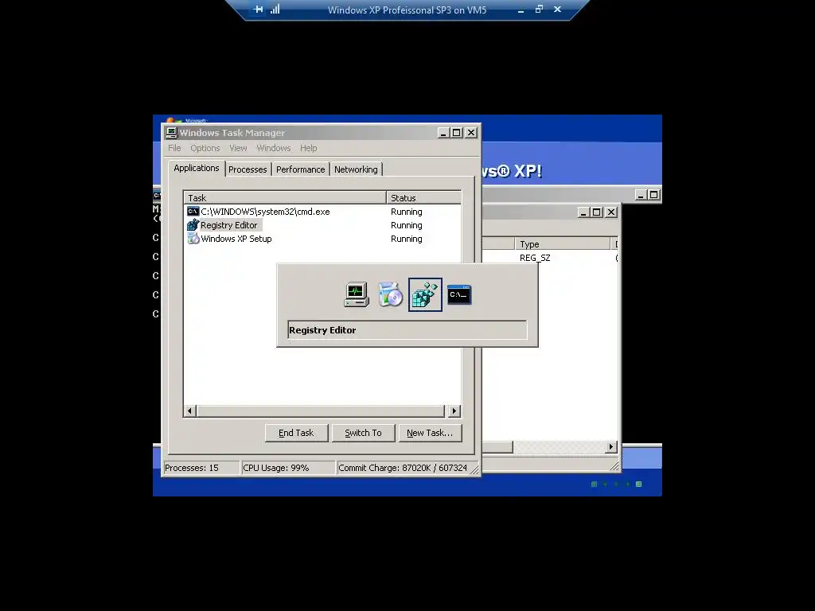The width and height of the screenshot is (815, 611).
Task: Click the Running status for cmd.exe
Action: (x=407, y=212)
